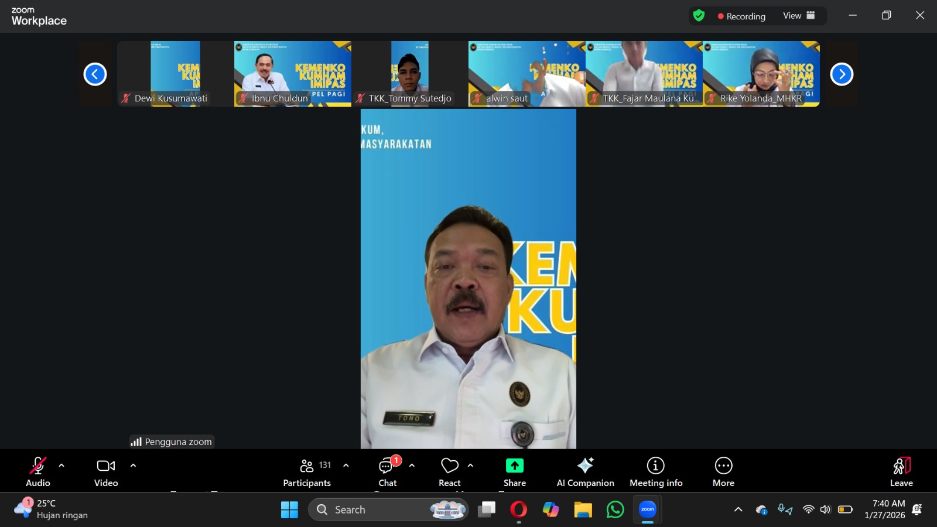Open the More options menu
This screenshot has height=527, width=937.
coord(723,467)
